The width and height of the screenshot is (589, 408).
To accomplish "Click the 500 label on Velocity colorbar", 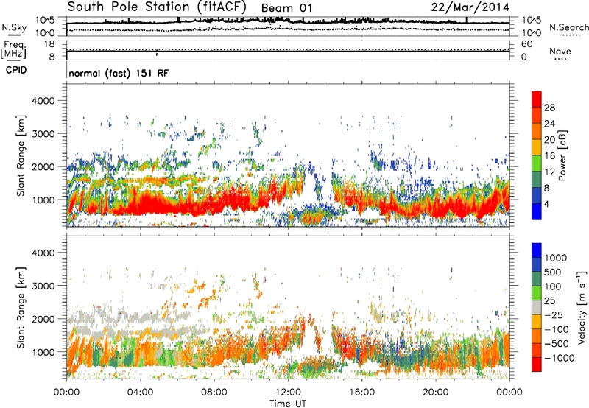I will 554,272.
